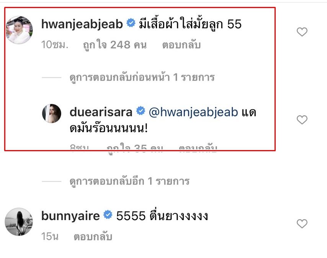Open the duearisara username link
Screen dimensions: 327x258
coord(101,112)
